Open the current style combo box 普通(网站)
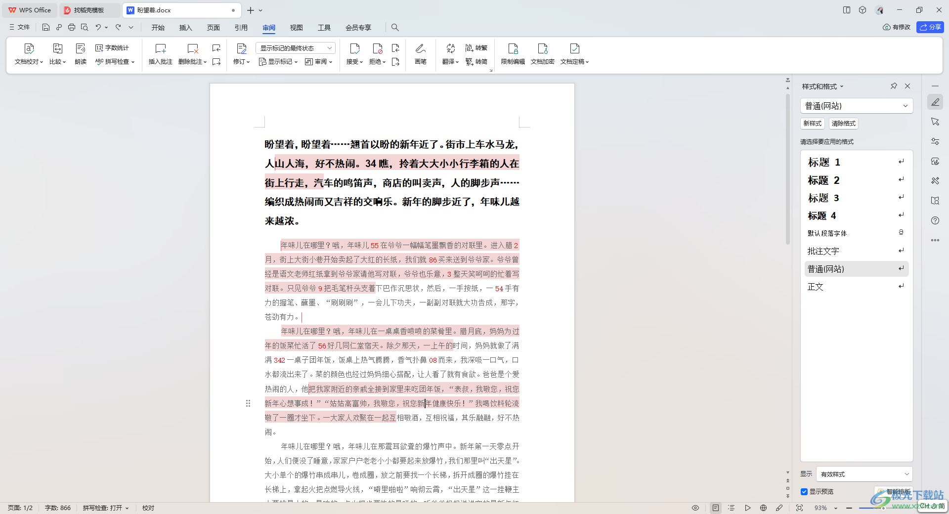The height and width of the screenshot is (514, 949). [x=857, y=106]
